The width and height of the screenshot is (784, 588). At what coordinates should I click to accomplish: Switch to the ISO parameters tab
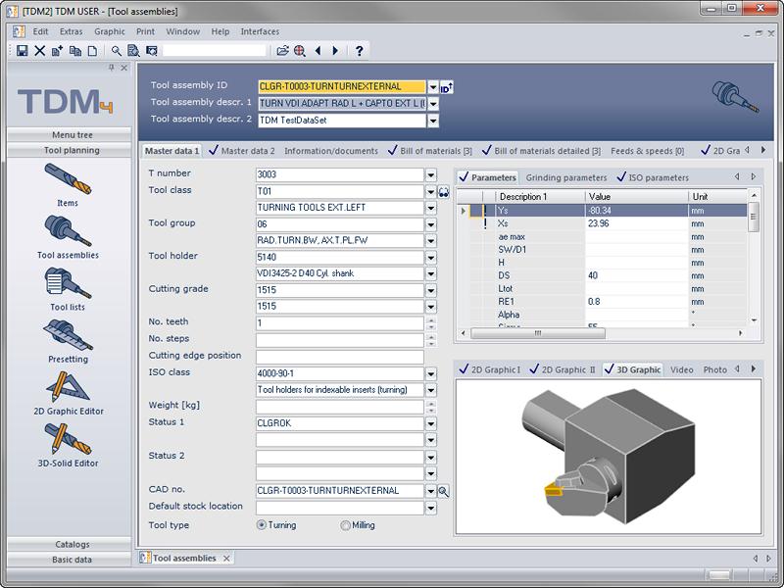653,177
